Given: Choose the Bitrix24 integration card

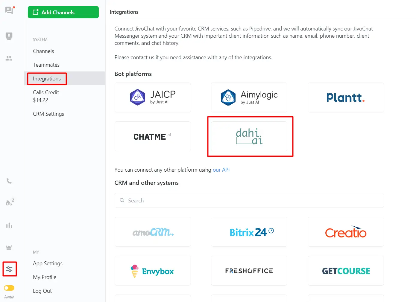Looking at the screenshot, I should pyautogui.click(x=249, y=232).
